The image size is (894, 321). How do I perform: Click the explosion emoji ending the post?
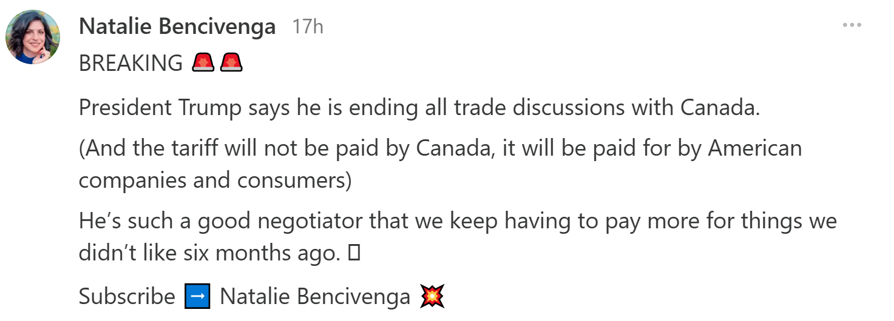click(x=432, y=297)
